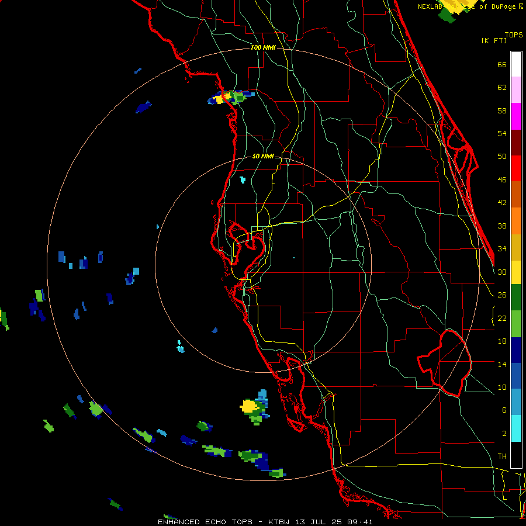Click the '34' scale value
This screenshot has height=526, width=526.
point(502,249)
